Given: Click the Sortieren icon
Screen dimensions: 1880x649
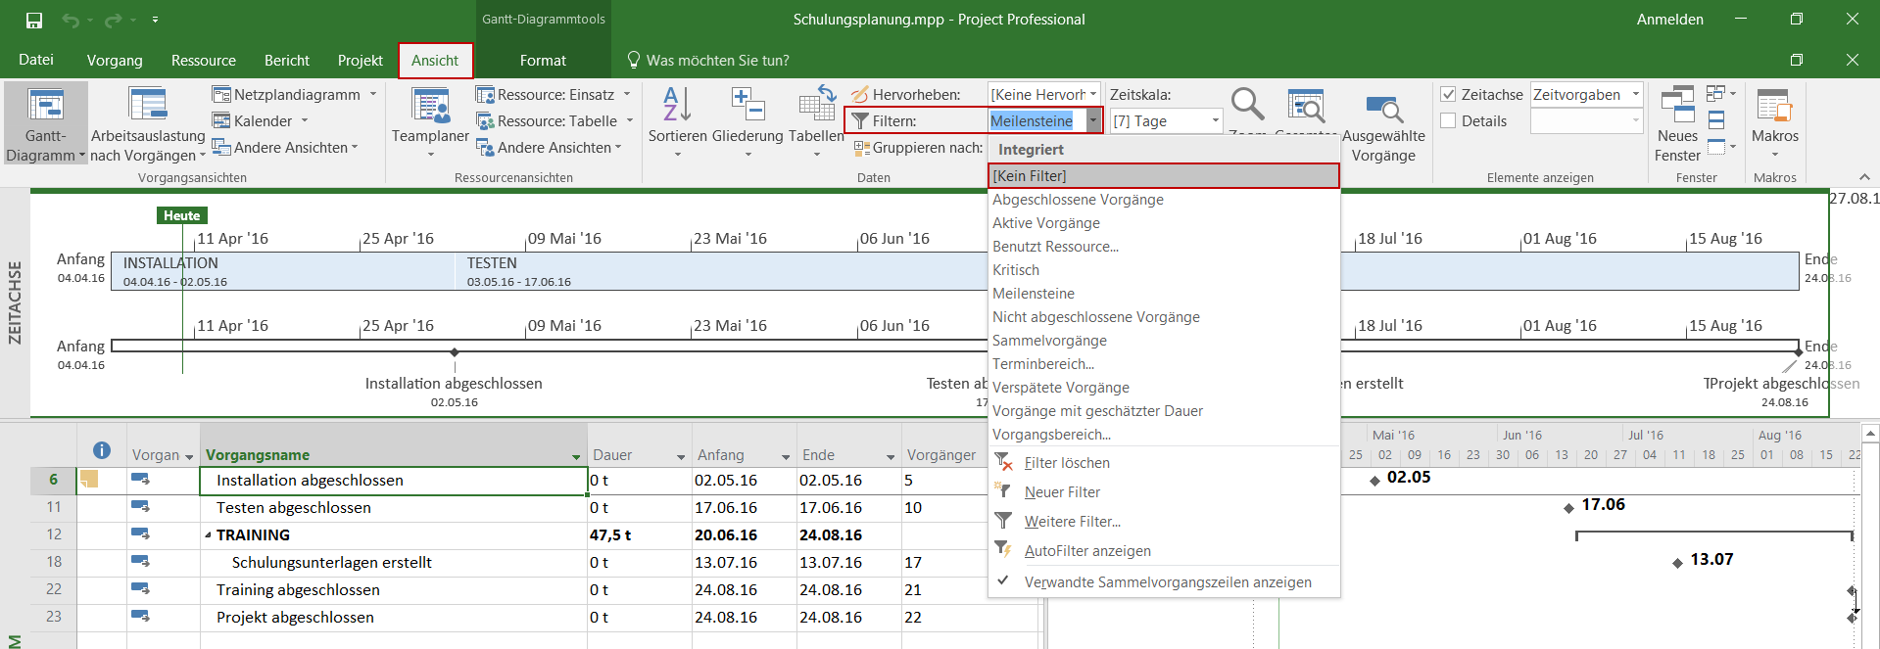Looking at the screenshot, I should (x=677, y=106).
